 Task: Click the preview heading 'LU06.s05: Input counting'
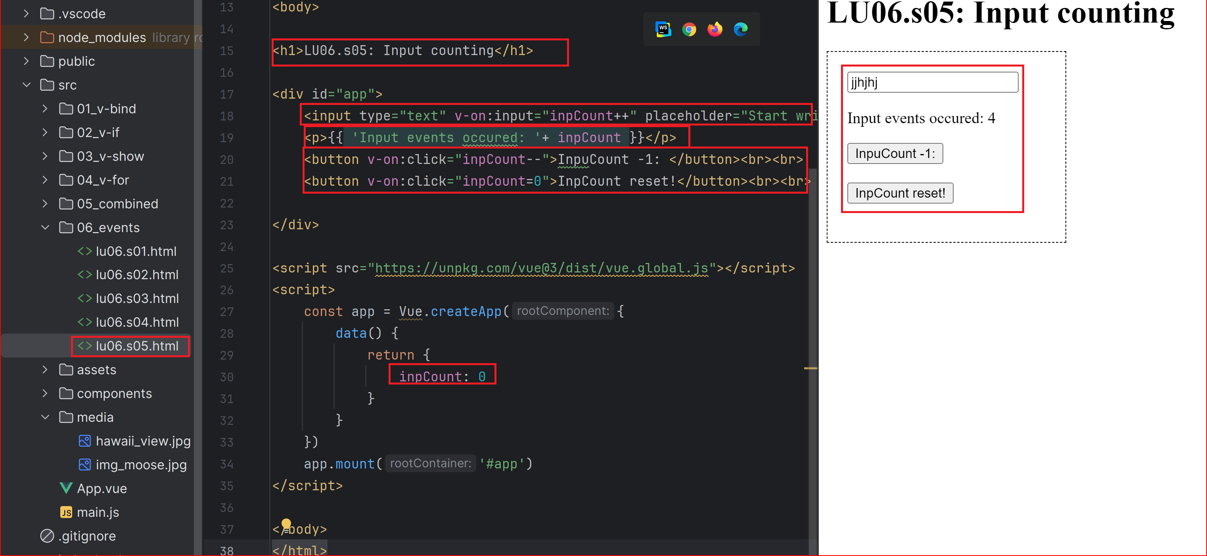[1001, 13]
